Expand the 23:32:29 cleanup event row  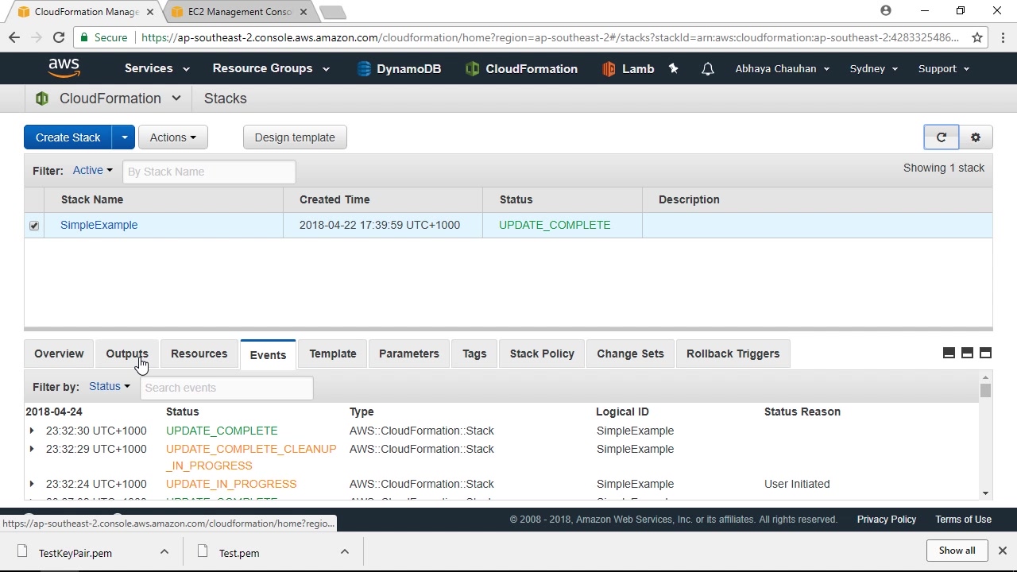(x=32, y=449)
